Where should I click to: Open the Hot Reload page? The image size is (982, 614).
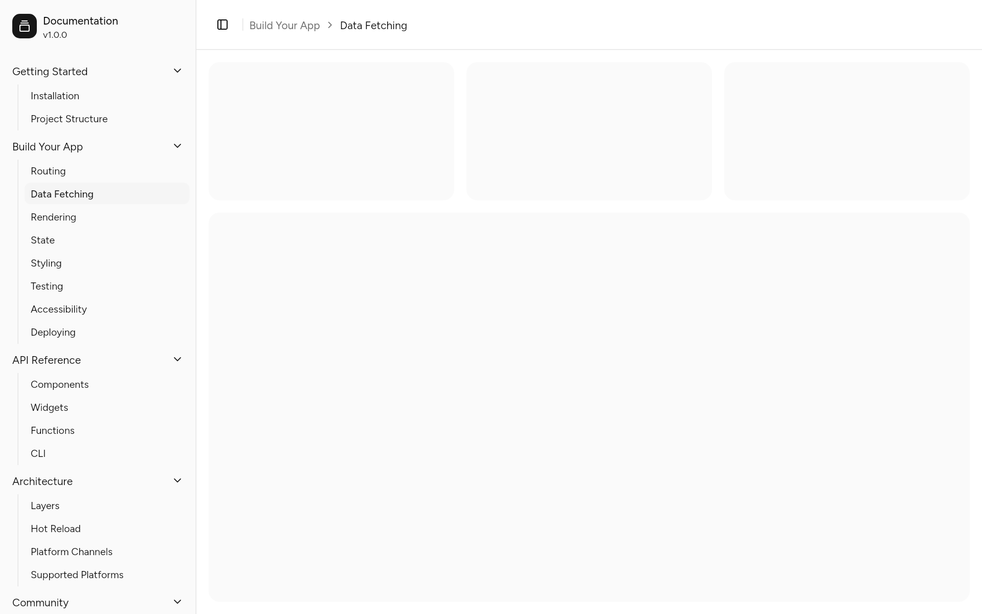point(107,529)
